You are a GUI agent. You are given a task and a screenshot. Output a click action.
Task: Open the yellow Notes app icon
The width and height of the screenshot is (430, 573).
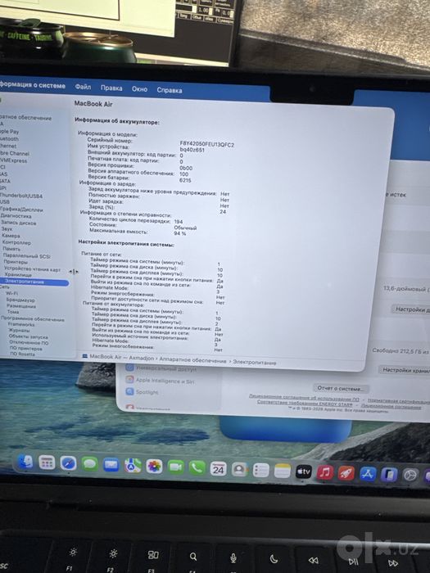tap(283, 471)
